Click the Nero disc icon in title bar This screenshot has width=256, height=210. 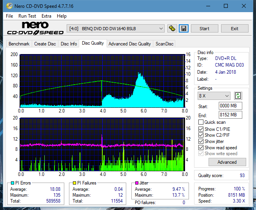tap(9, 6)
